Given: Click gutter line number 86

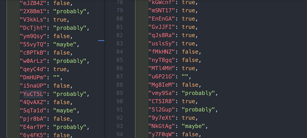Looking at the screenshot, I should tap(120, 68).
